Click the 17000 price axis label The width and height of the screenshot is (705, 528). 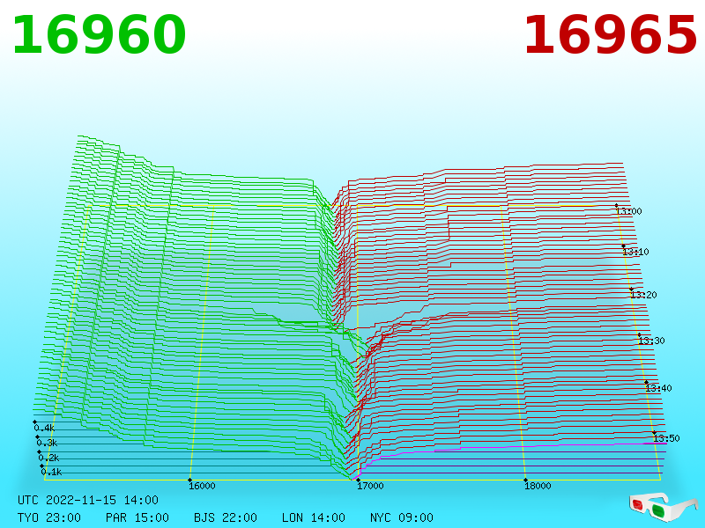pyautogui.click(x=370, y=486)
